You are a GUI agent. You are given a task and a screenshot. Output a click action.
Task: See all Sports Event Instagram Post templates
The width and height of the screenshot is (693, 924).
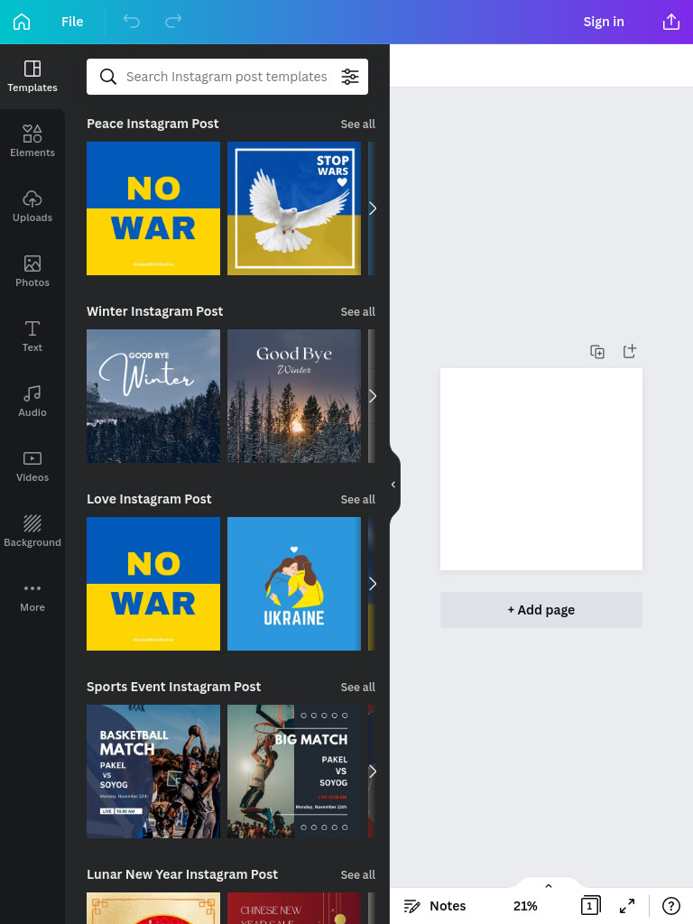click(x=357, y=687)
